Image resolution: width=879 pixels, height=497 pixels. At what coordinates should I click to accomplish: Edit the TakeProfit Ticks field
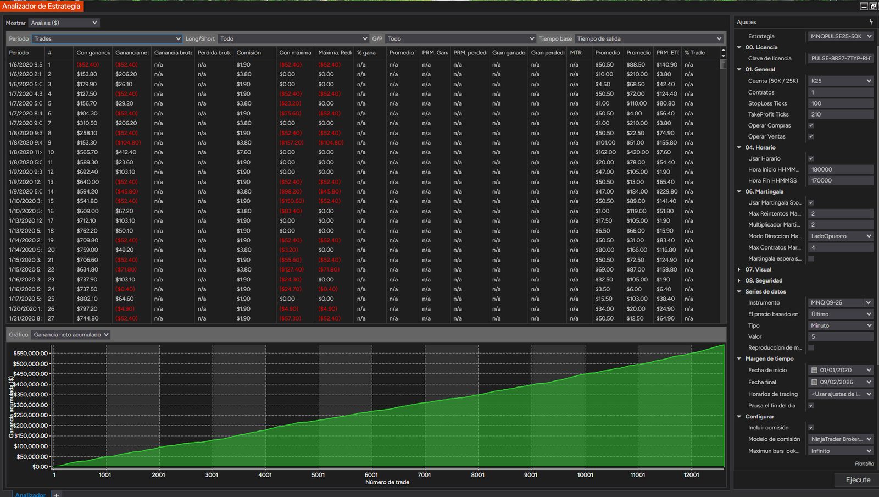[x=841, y=114]
